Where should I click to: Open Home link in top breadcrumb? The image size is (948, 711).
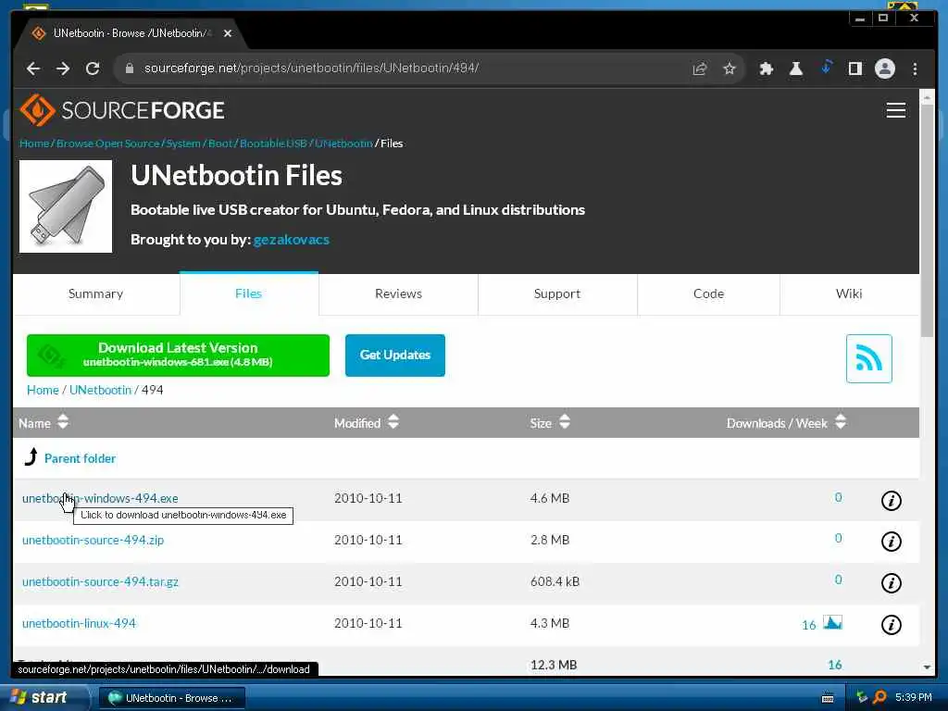coord(34,143)
